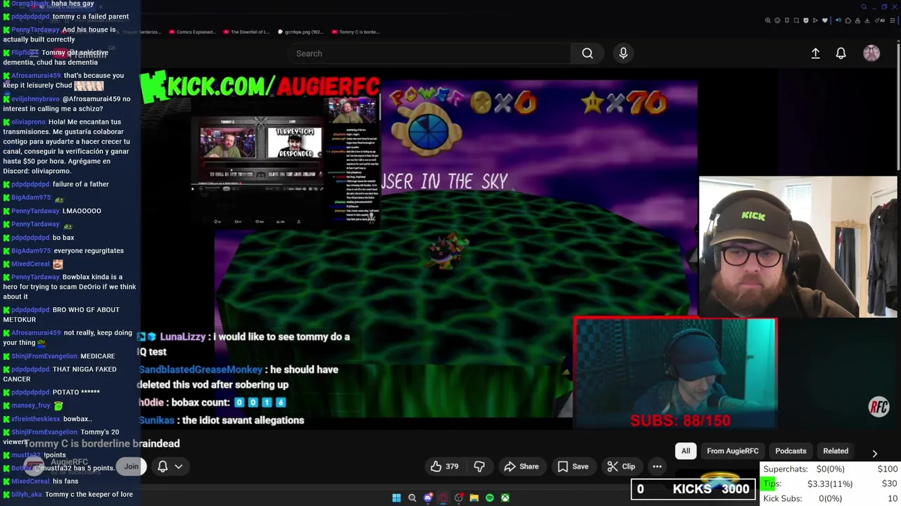The height and width of the screenshot is (506, 901).
Task: Focus the YouTube Search input field
Action: click(429, 53)
